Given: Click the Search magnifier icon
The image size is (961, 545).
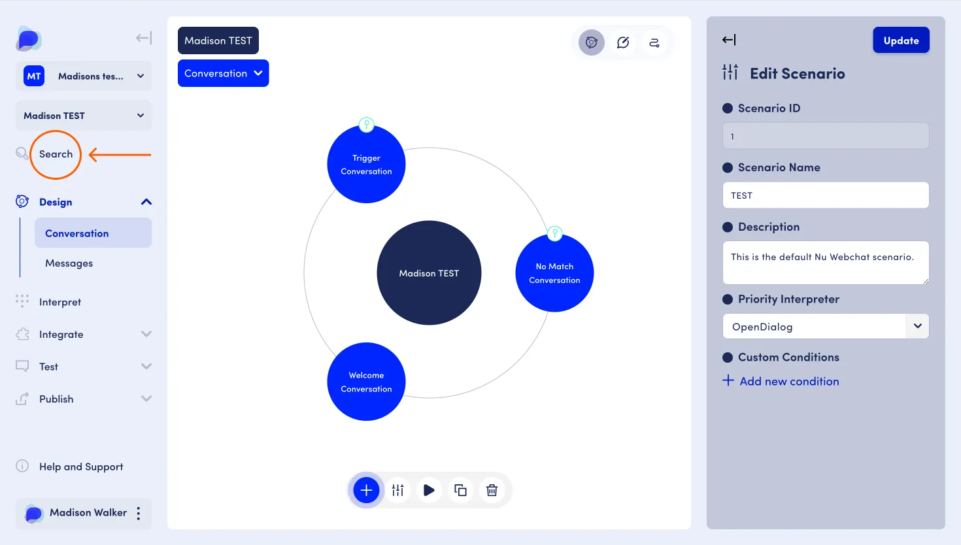Looking at the screenshot, I should coord(22,154).
